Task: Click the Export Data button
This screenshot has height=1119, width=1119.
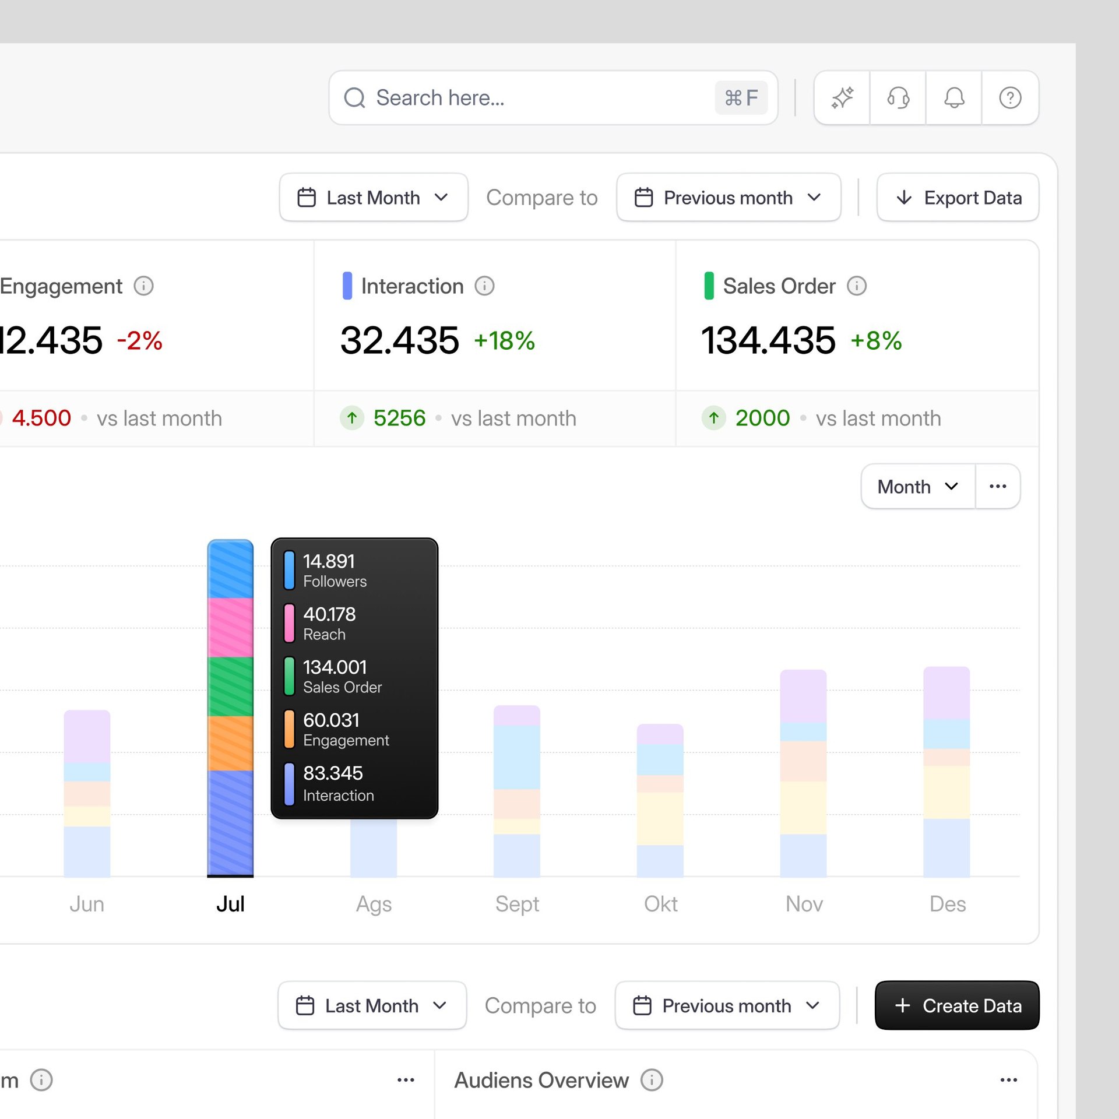Action: click(x=958, y=198)
